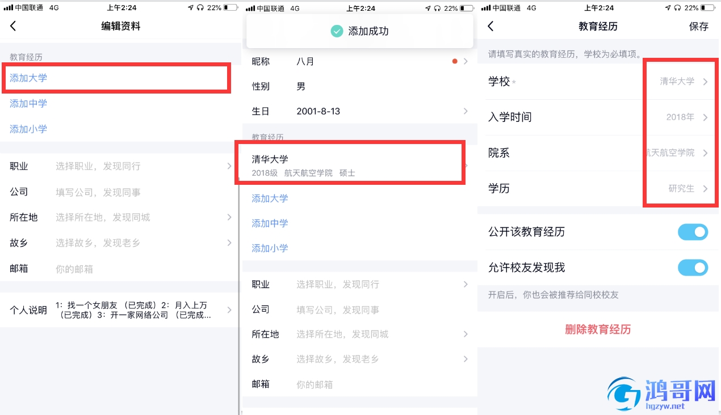
Task: Open 清华大学 education entry
Action: coord(359,165)
